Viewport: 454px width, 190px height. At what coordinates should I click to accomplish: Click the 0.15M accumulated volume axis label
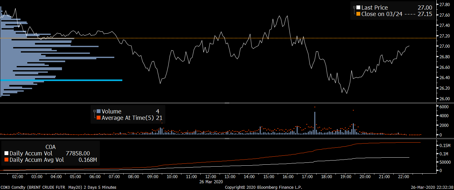tap(445, 146)
